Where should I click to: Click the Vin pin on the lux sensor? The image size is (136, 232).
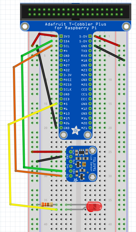[71, 152]
